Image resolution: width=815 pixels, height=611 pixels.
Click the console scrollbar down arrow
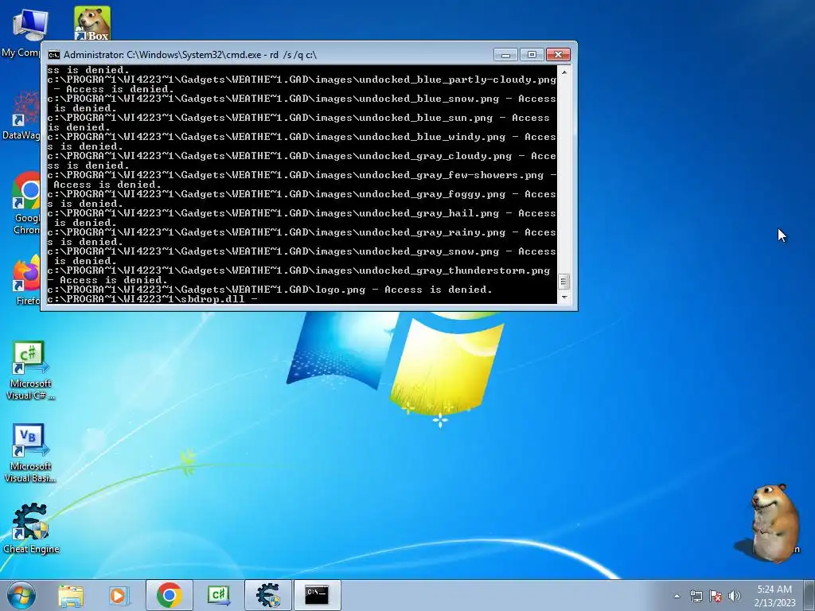(564, 298)
